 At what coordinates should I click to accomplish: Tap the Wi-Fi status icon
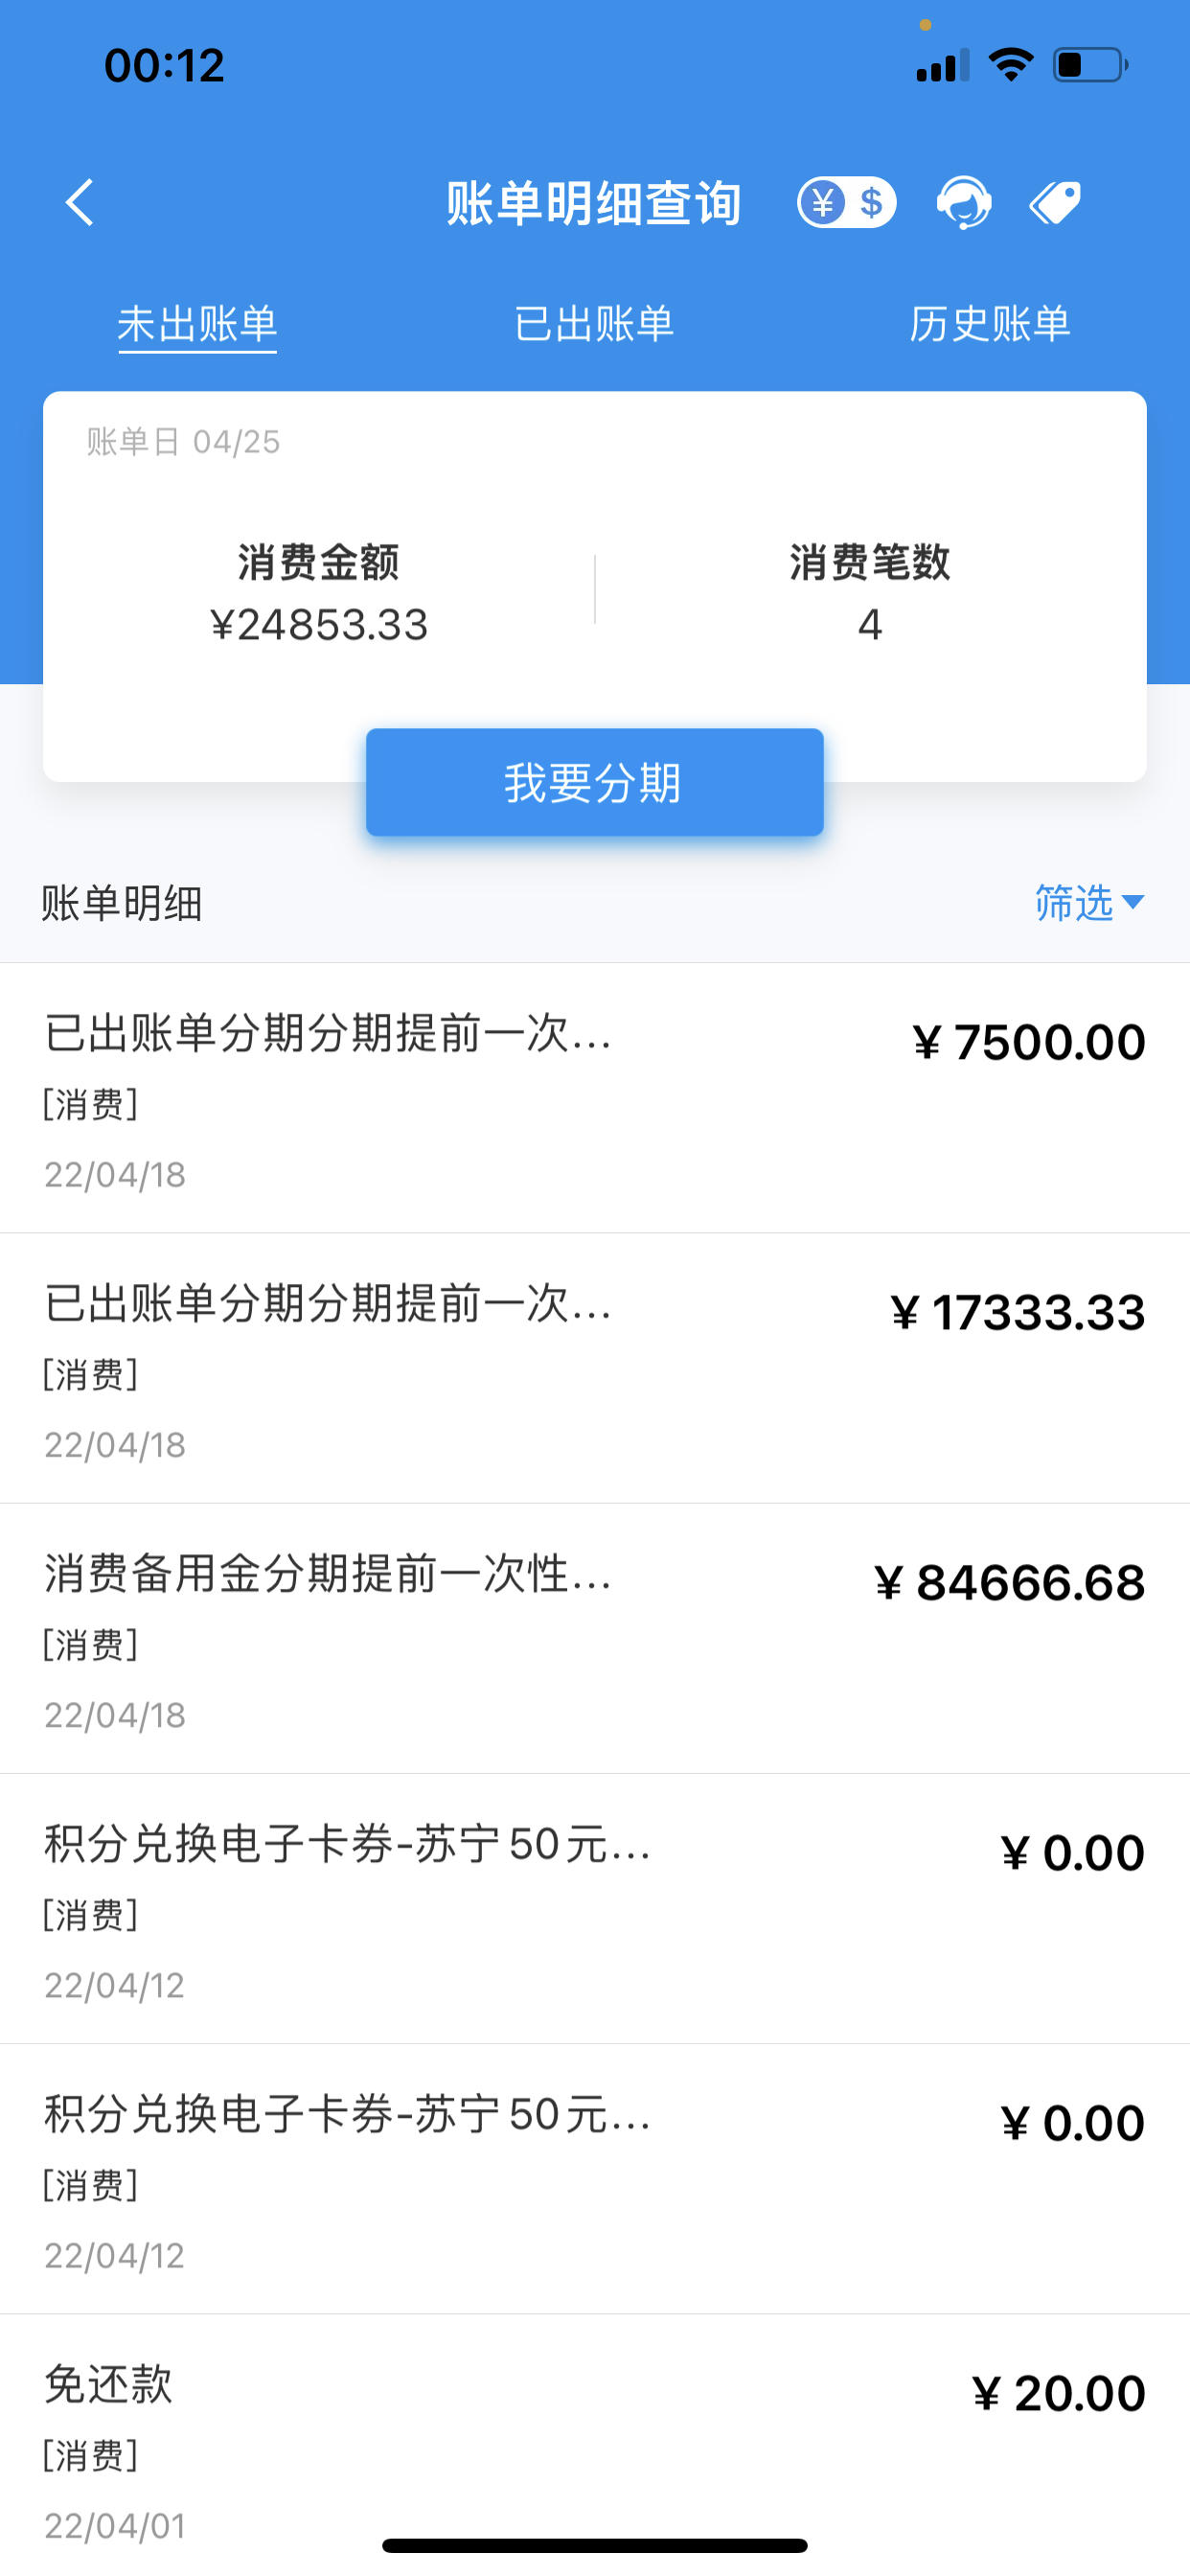pyautogui.click(x=1010, y=65)
